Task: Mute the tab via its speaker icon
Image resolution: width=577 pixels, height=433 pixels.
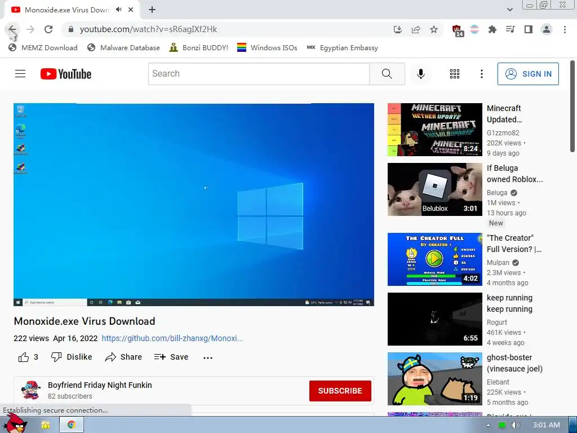Action: [118, 10]
